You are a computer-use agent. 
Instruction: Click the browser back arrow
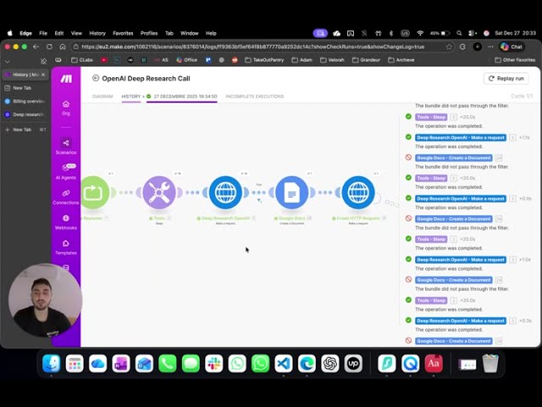pos(36,47)
